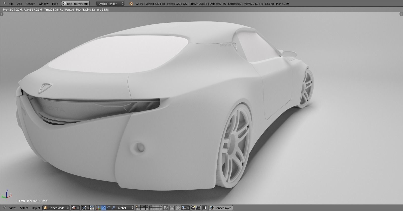The height and width of the screenshot is (211, 403).
Task: Select the rotate manipulator arc
Action: click(x=108, y=208)
